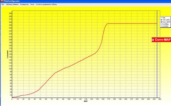The image size is (171, 106).
Task: Toggle the Conv-MAF checkbox
Action: (153, 40)
